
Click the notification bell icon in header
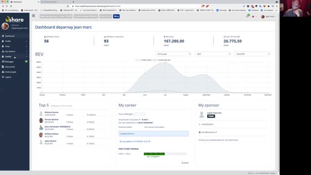247,16
